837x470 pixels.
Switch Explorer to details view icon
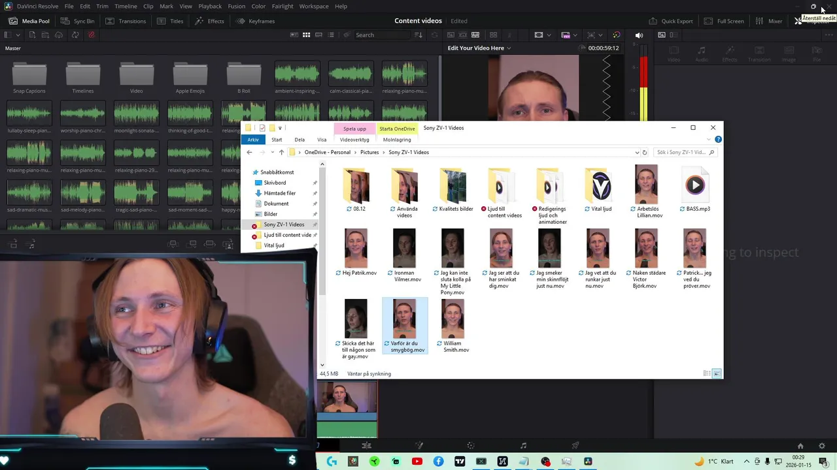[707, 373]
